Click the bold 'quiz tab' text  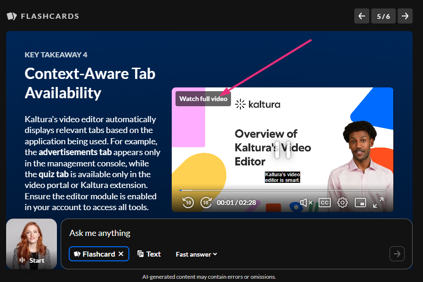click(54, 174)
